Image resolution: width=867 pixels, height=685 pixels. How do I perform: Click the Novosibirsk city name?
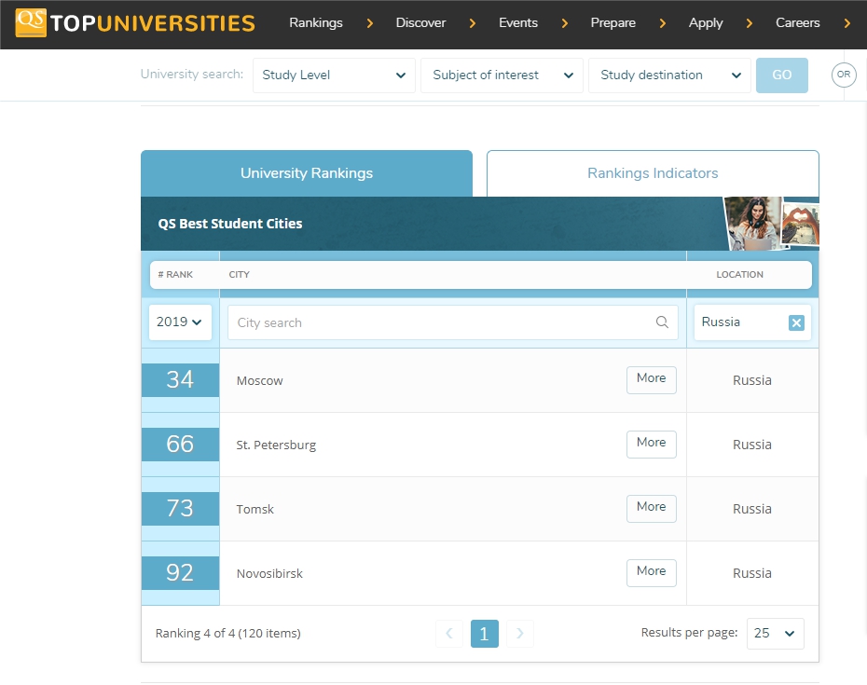pyautogui.click(x=269, y=573)
